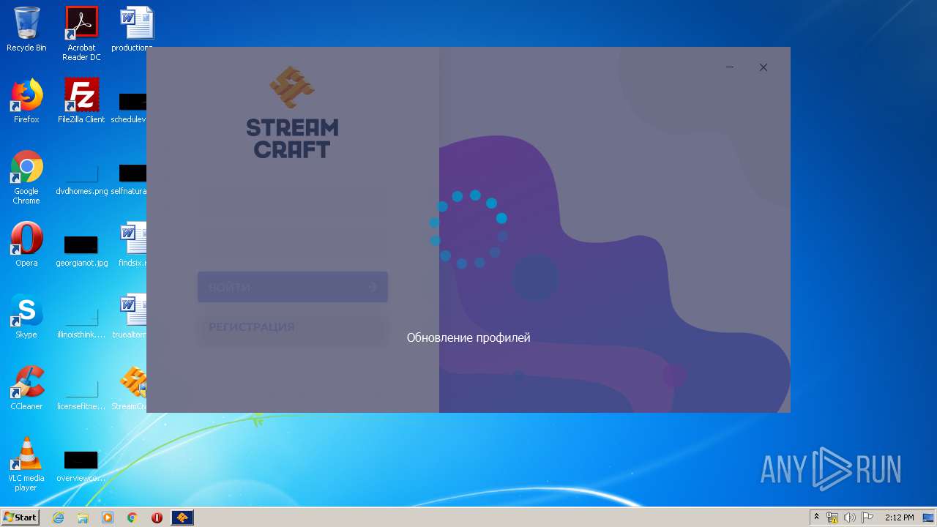The width and height of the screenshot is (937, 527).
Task: Open the Acrobat Reader DC shortcut
Action: 81,34
